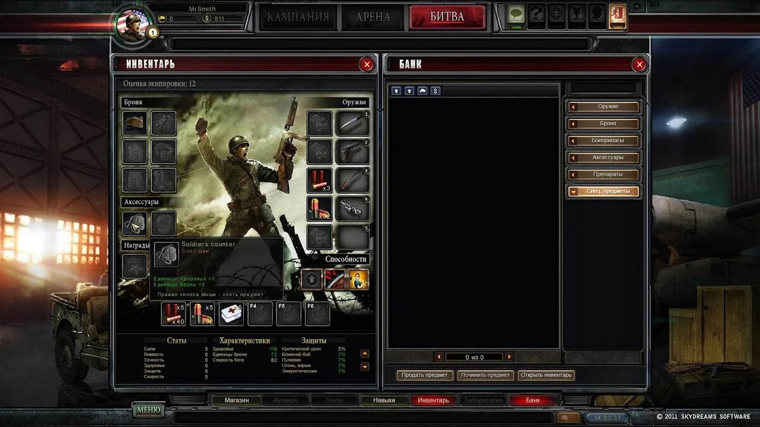This screenshot has height=427, width=760.
Task: Select empty weapon slot 5
Action: [353, 237]
